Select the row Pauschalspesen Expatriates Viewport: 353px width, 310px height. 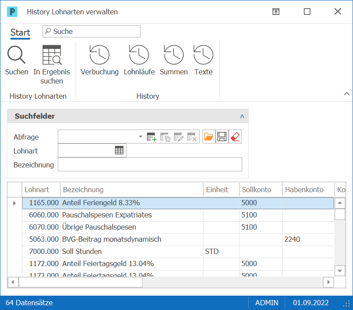tap(178, 215)
